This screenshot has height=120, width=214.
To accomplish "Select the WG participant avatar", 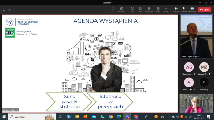I will 189,67.
